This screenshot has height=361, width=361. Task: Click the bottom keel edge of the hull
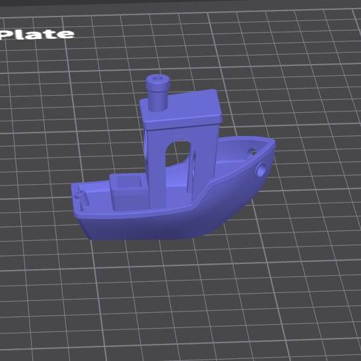pyautogui.click(x=147, y=238)
